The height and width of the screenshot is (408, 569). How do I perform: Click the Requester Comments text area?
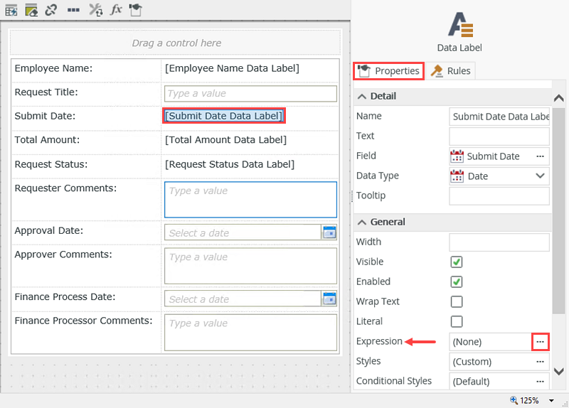[x=250, y=200]
